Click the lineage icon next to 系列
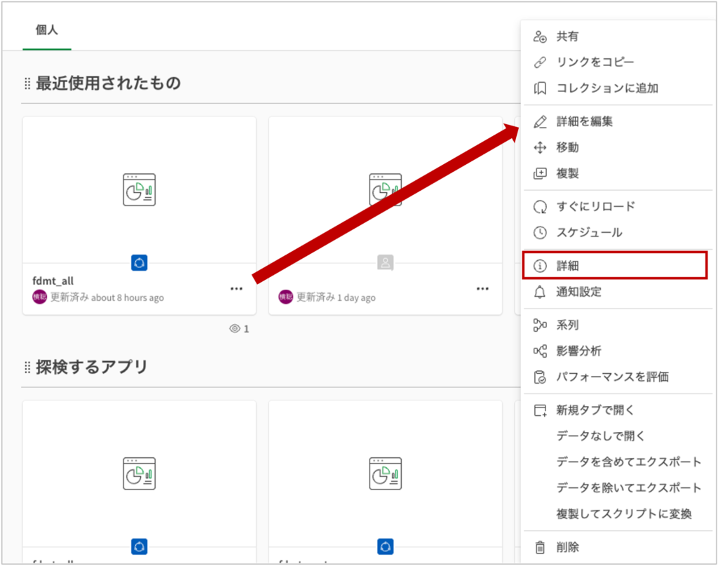718x566 pixels. tap(539, 325)
